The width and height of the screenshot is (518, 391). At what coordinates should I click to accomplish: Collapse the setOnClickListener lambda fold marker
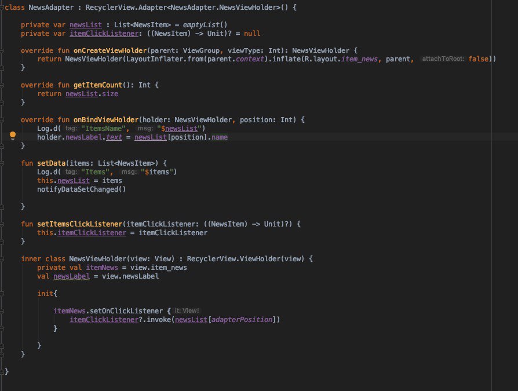coord(2,311)
